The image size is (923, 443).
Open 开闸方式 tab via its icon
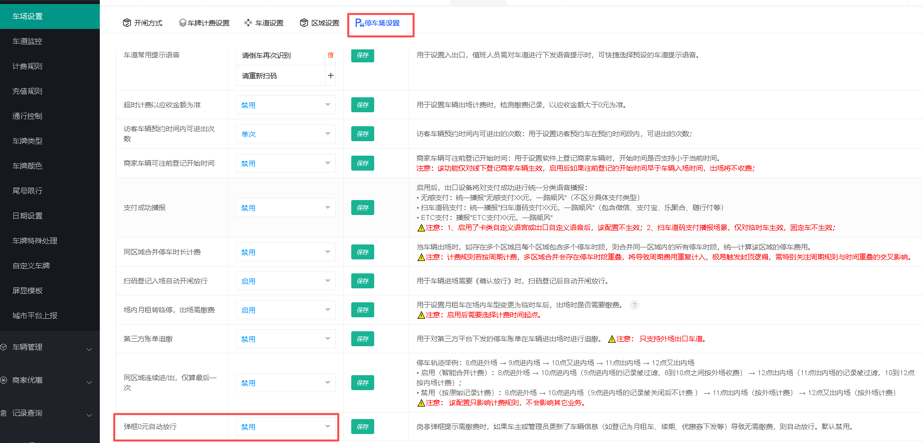(127, 23)
